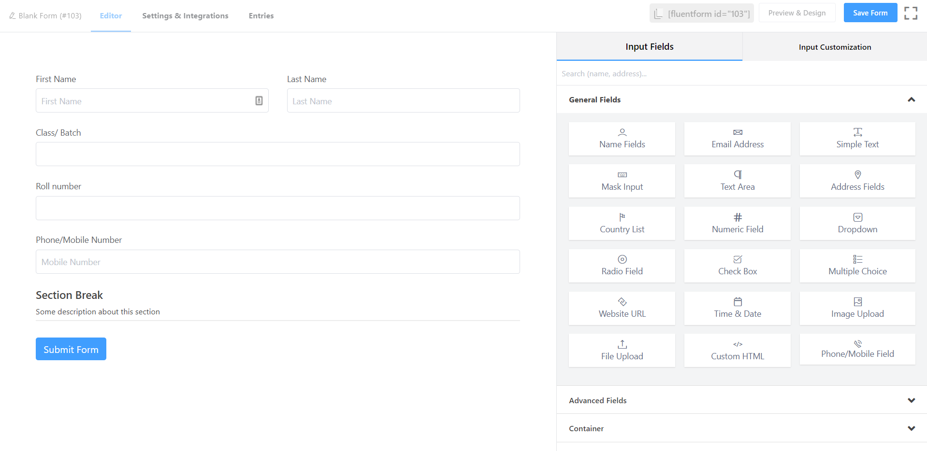Add a Name Fields element

(x=622, y=139)
